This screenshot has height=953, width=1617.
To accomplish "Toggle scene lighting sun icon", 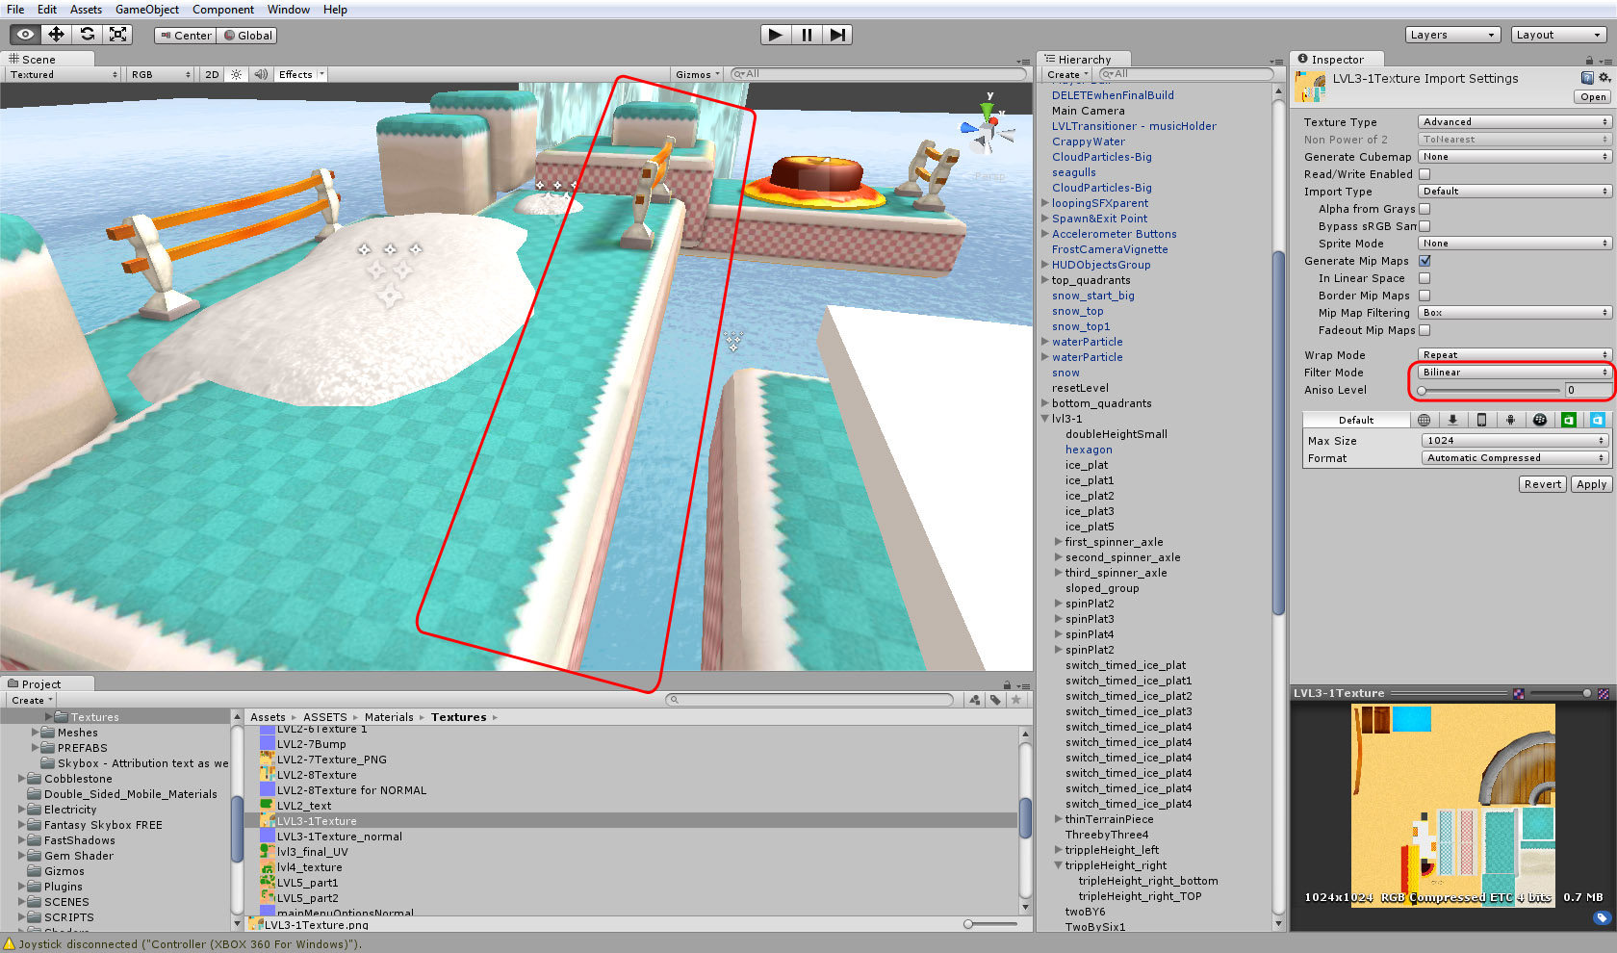I will pos(236,74).
